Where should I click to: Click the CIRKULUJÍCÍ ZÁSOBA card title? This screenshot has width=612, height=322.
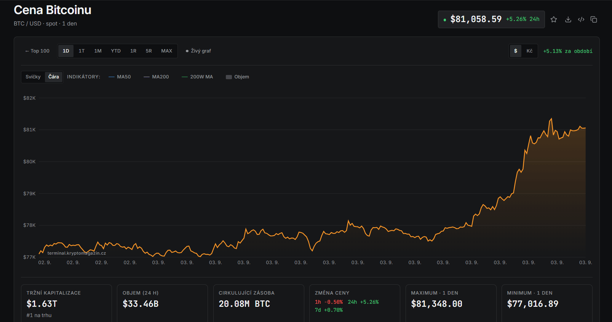point(246,293)
